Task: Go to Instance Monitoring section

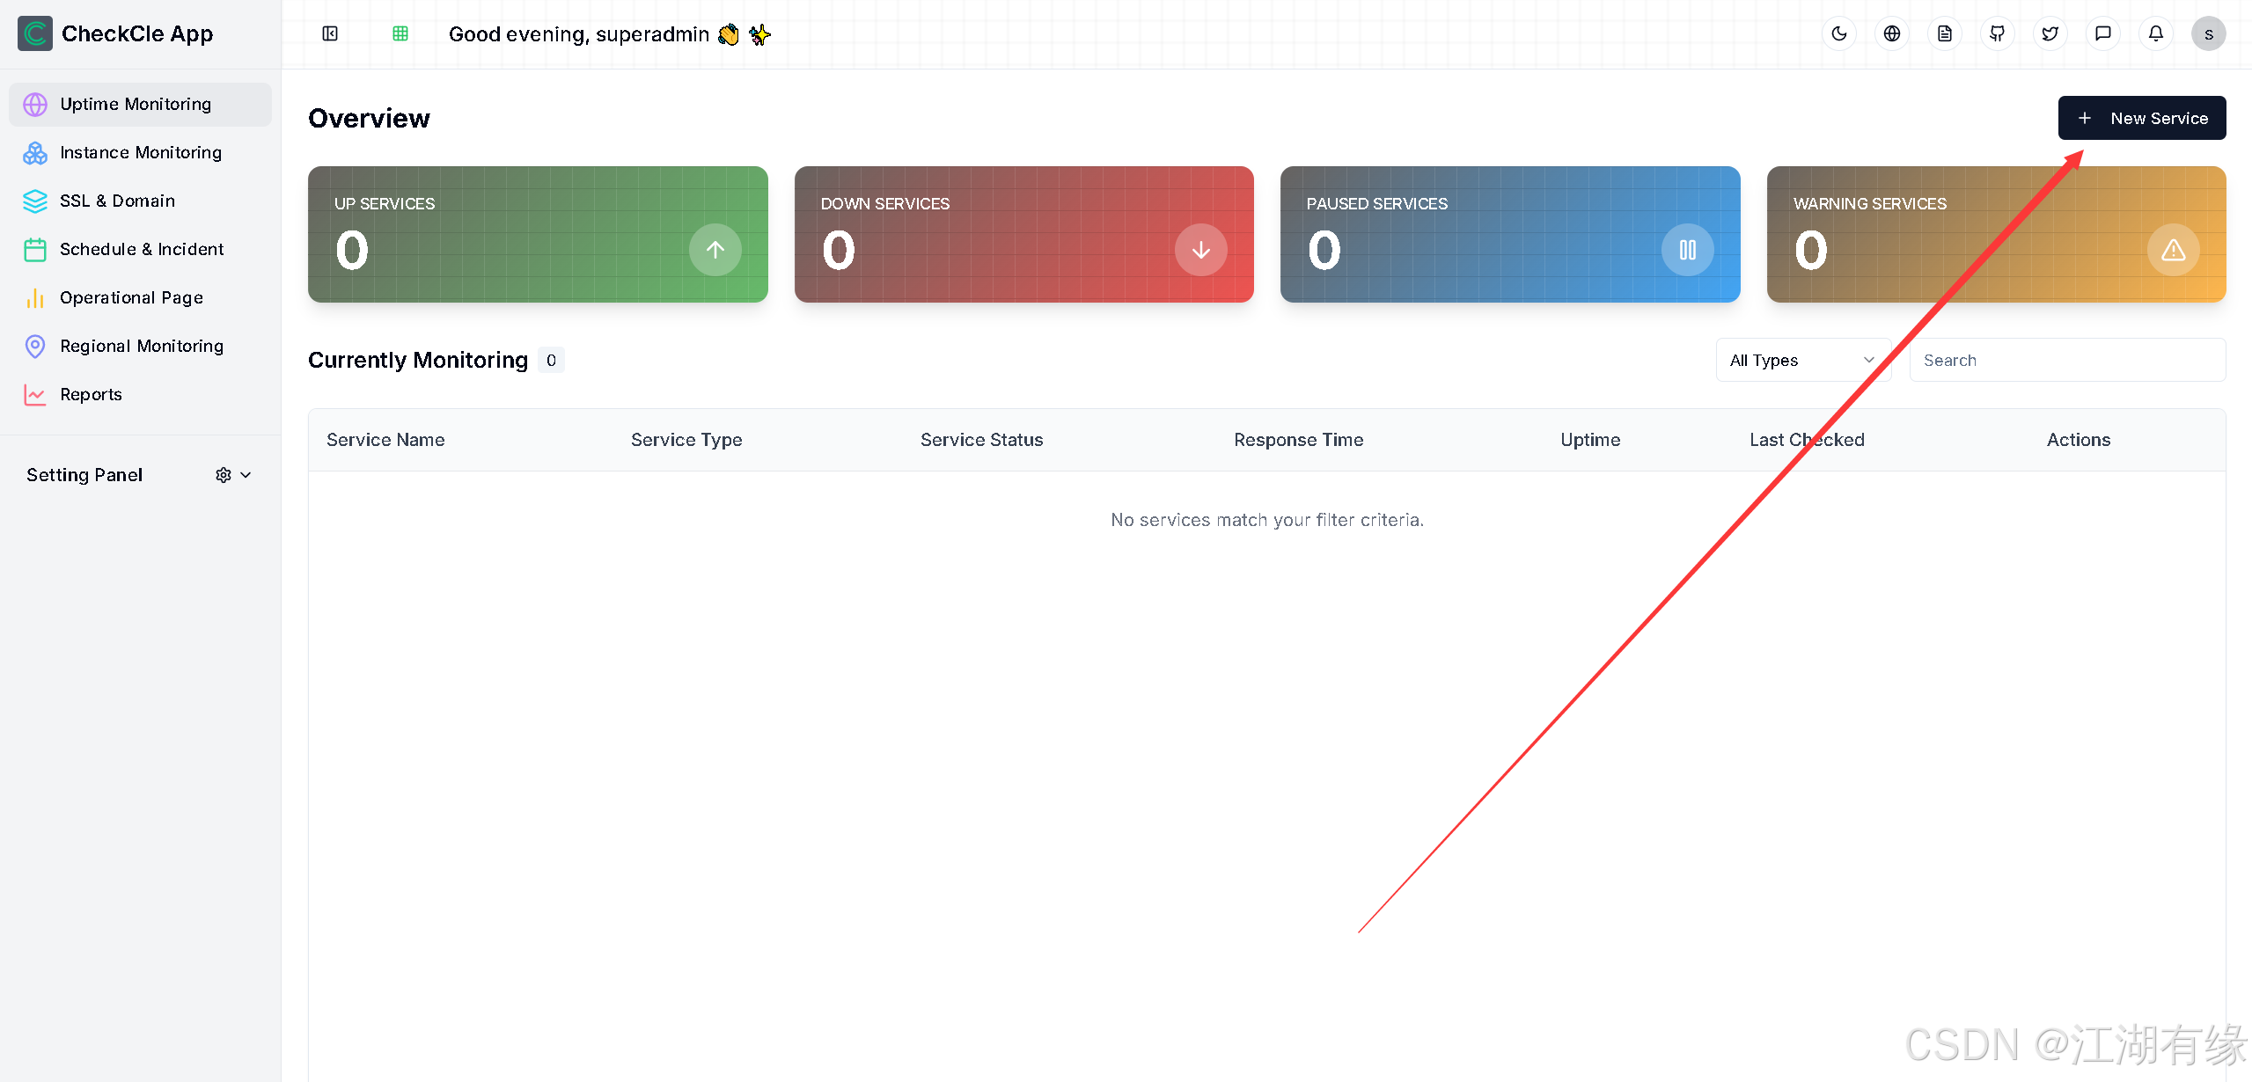Action: [141, 152]
